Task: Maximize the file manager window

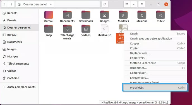Action: click(159, 4)
